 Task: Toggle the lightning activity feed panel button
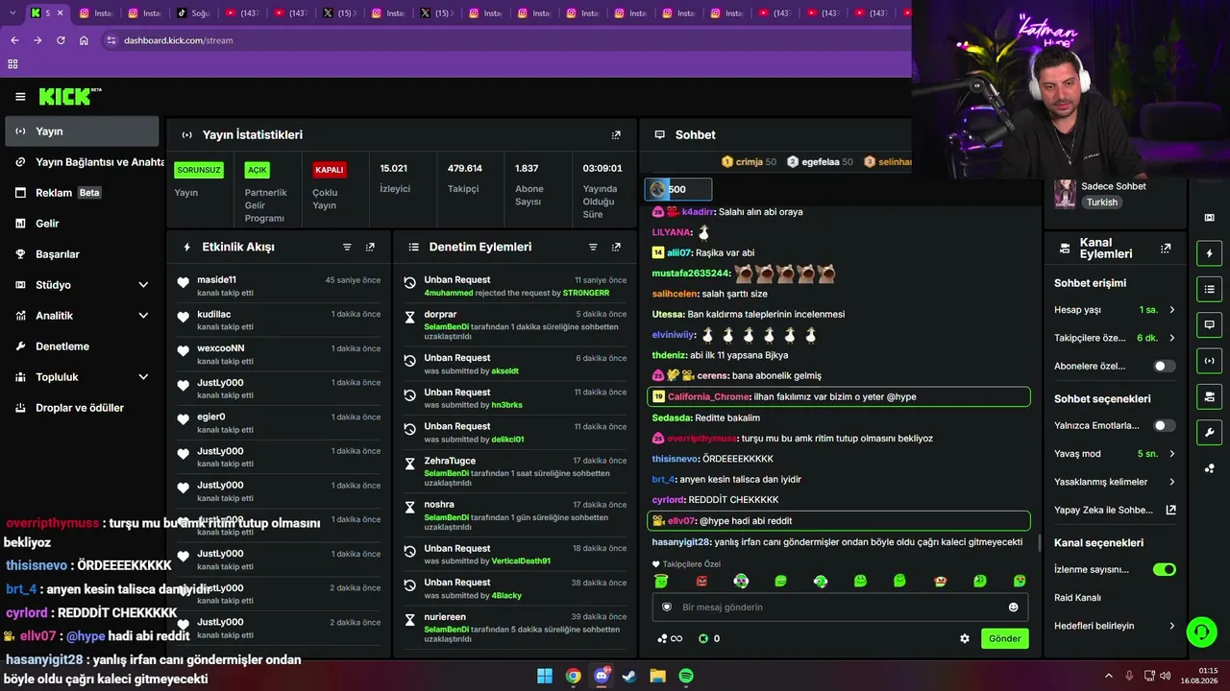coord(1209,253)
